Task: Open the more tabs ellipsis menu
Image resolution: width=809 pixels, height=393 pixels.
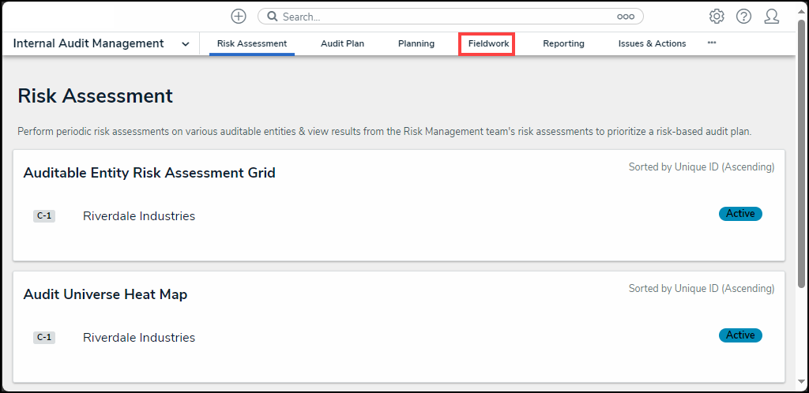Action: 712,43
